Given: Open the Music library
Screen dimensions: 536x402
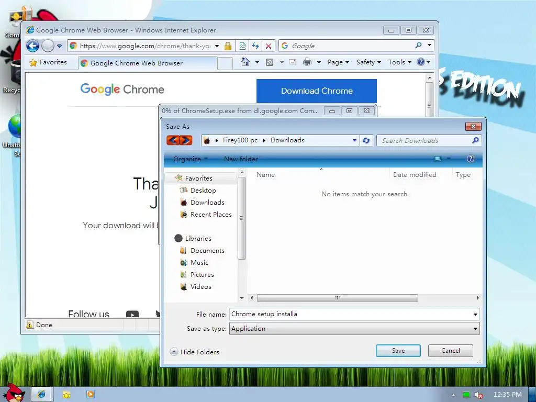Looking at the screenshot, I should coord(199,263).
